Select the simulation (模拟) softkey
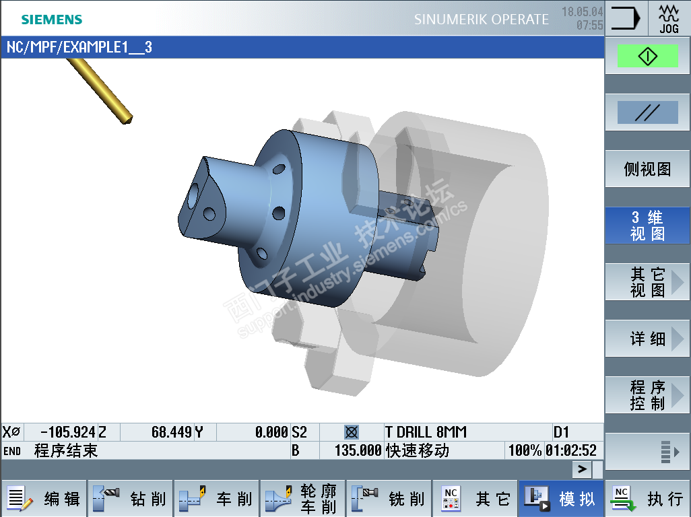 point(562,499)
